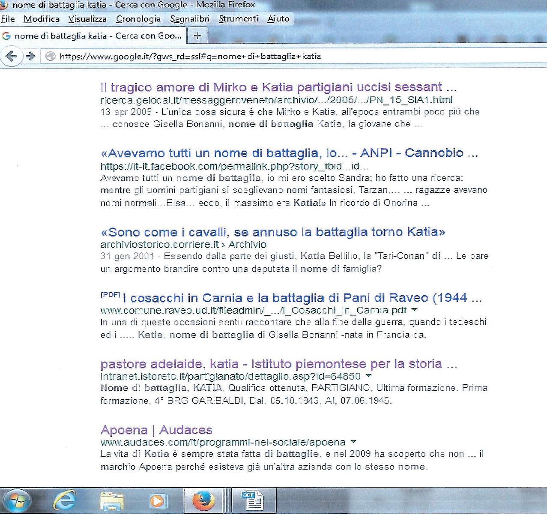Click the browser Forward arrow button
The width and height of the screenshot is (547, 515).
(x=30, y=56)
